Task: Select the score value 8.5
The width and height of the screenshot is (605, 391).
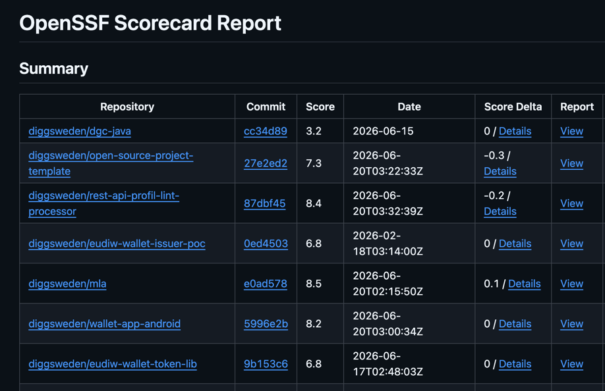Action: point(314,284)
